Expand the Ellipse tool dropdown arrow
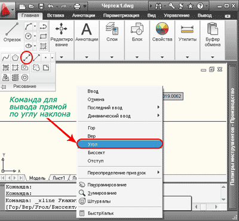239x221 pixels. pyautogui.click(x=35, y=46)
